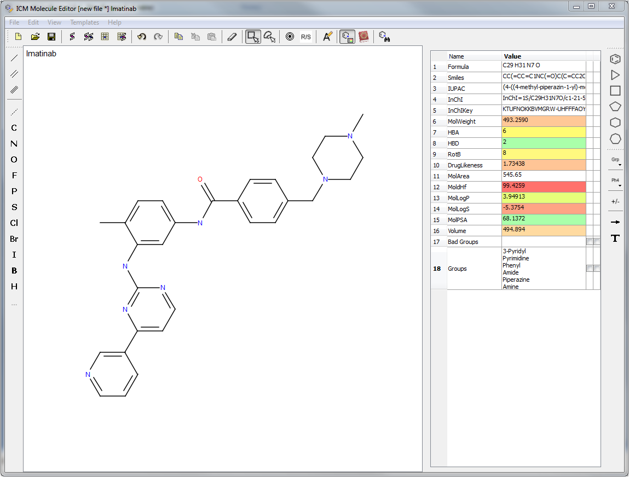629x477 pixels.
Task: Click the R/S stereo button
Action: point(305,37)
